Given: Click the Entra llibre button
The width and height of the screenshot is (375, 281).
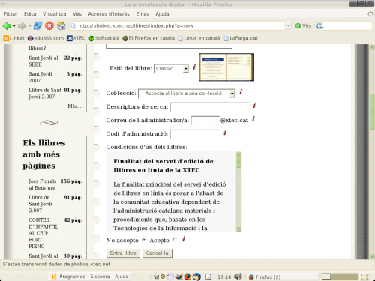Looking at the screenshot, I should 123,253.
